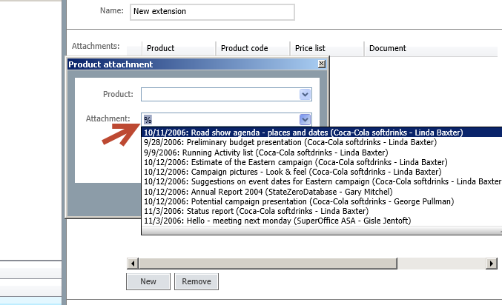Click the Name input field

click(212, 12)
